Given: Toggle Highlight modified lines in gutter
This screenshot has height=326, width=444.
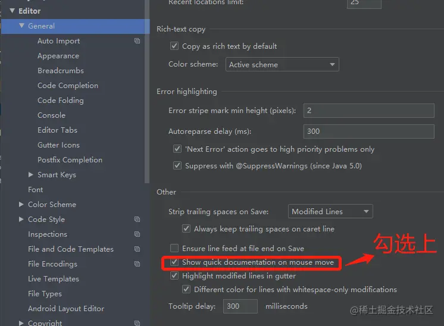Looking at the screenshot, I should point(174,275).
